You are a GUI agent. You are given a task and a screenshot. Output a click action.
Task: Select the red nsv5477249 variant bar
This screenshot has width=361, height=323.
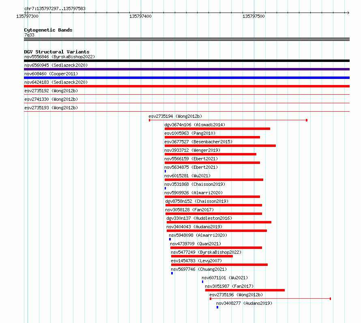[202, 256]
